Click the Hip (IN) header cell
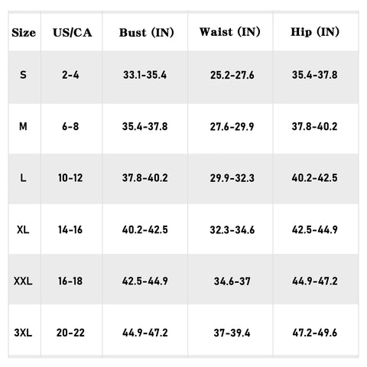 (315, 32)
